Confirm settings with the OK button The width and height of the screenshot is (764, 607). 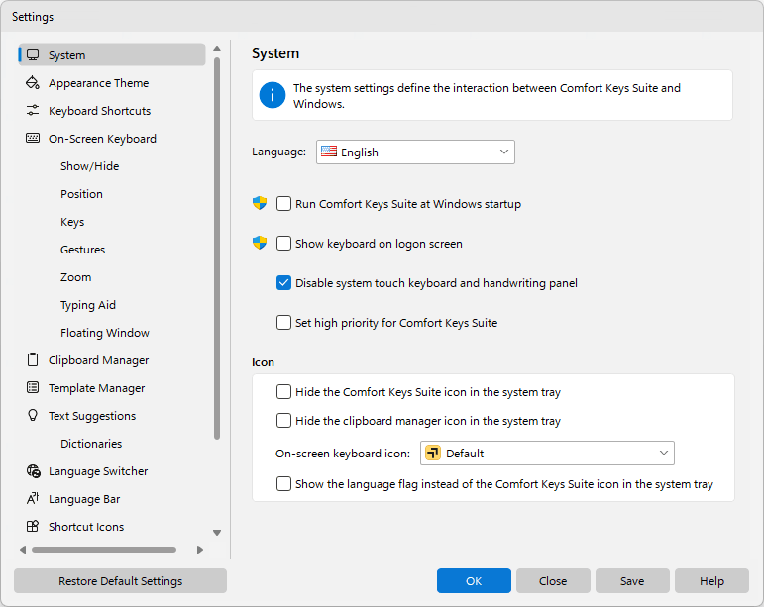(474, 580)
